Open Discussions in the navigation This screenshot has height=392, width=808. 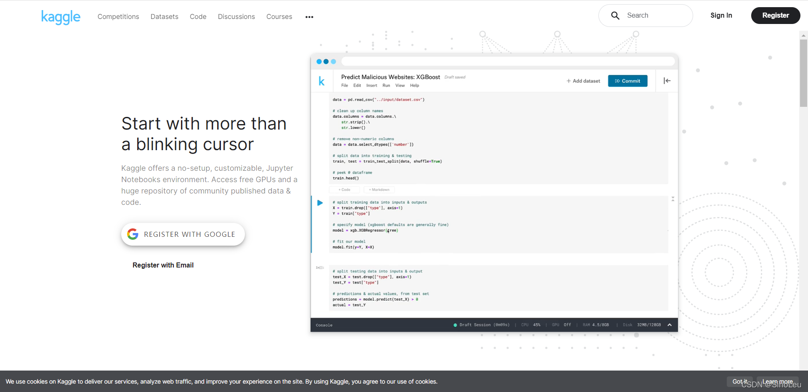[237, 16]
